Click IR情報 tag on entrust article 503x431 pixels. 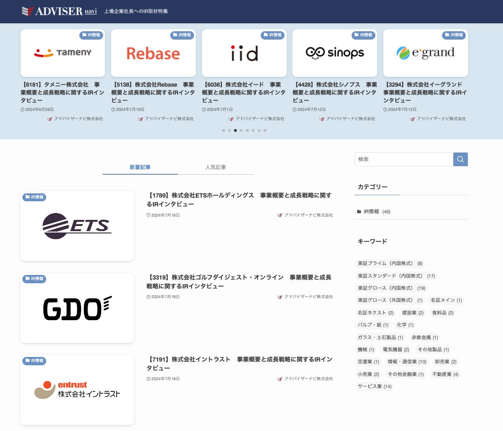coord(34,361)
